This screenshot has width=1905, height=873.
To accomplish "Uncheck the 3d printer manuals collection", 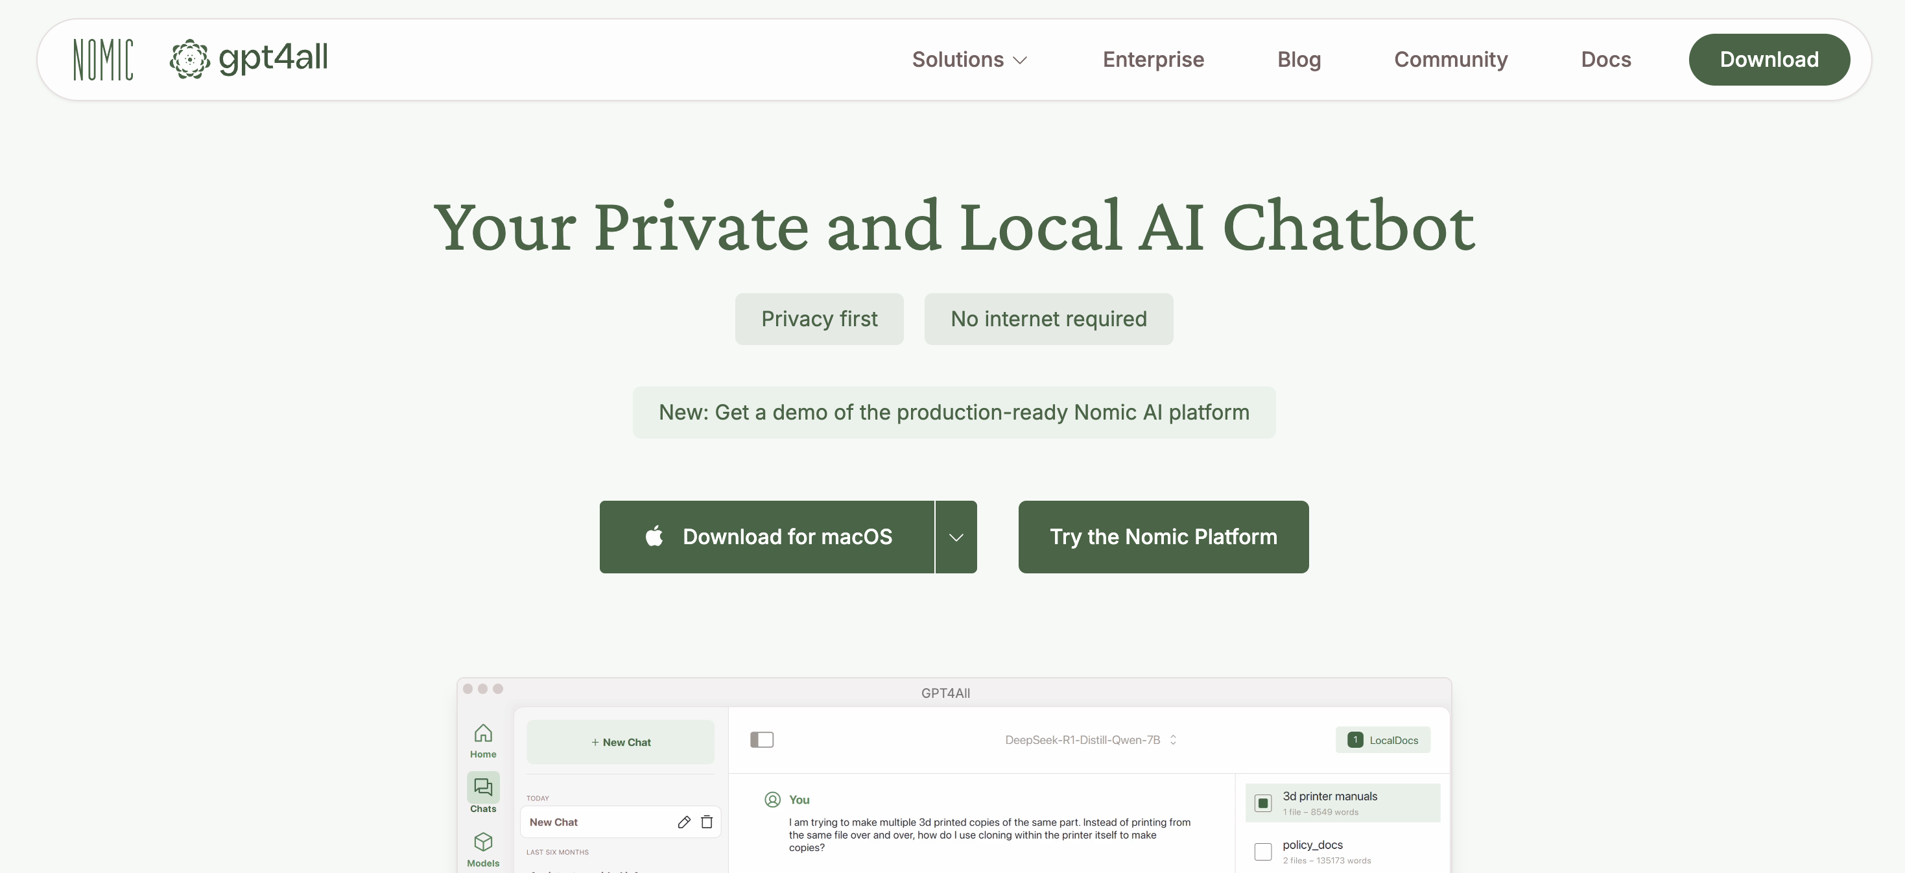I will coord(1263,803).
